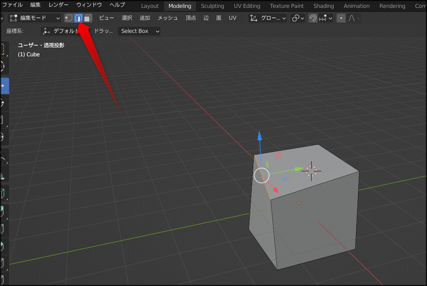Open the Select Box drag dropdown
This screenshot has width=427, height=286.
(x=139, y=31)
